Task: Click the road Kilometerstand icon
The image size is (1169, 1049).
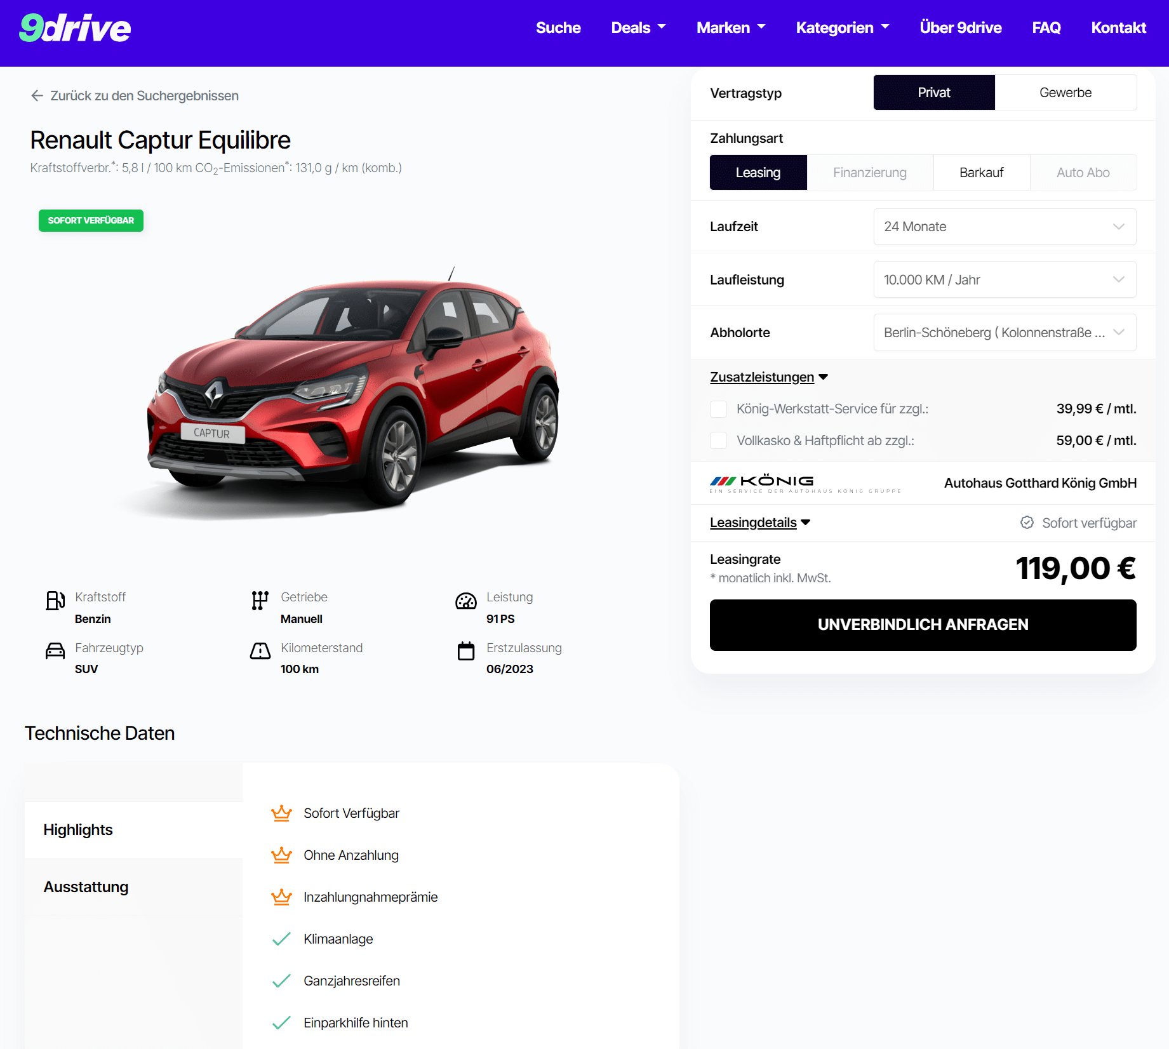Action: tap(260, 651)
